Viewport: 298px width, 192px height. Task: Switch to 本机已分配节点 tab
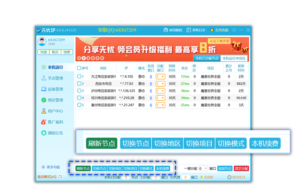207,58
